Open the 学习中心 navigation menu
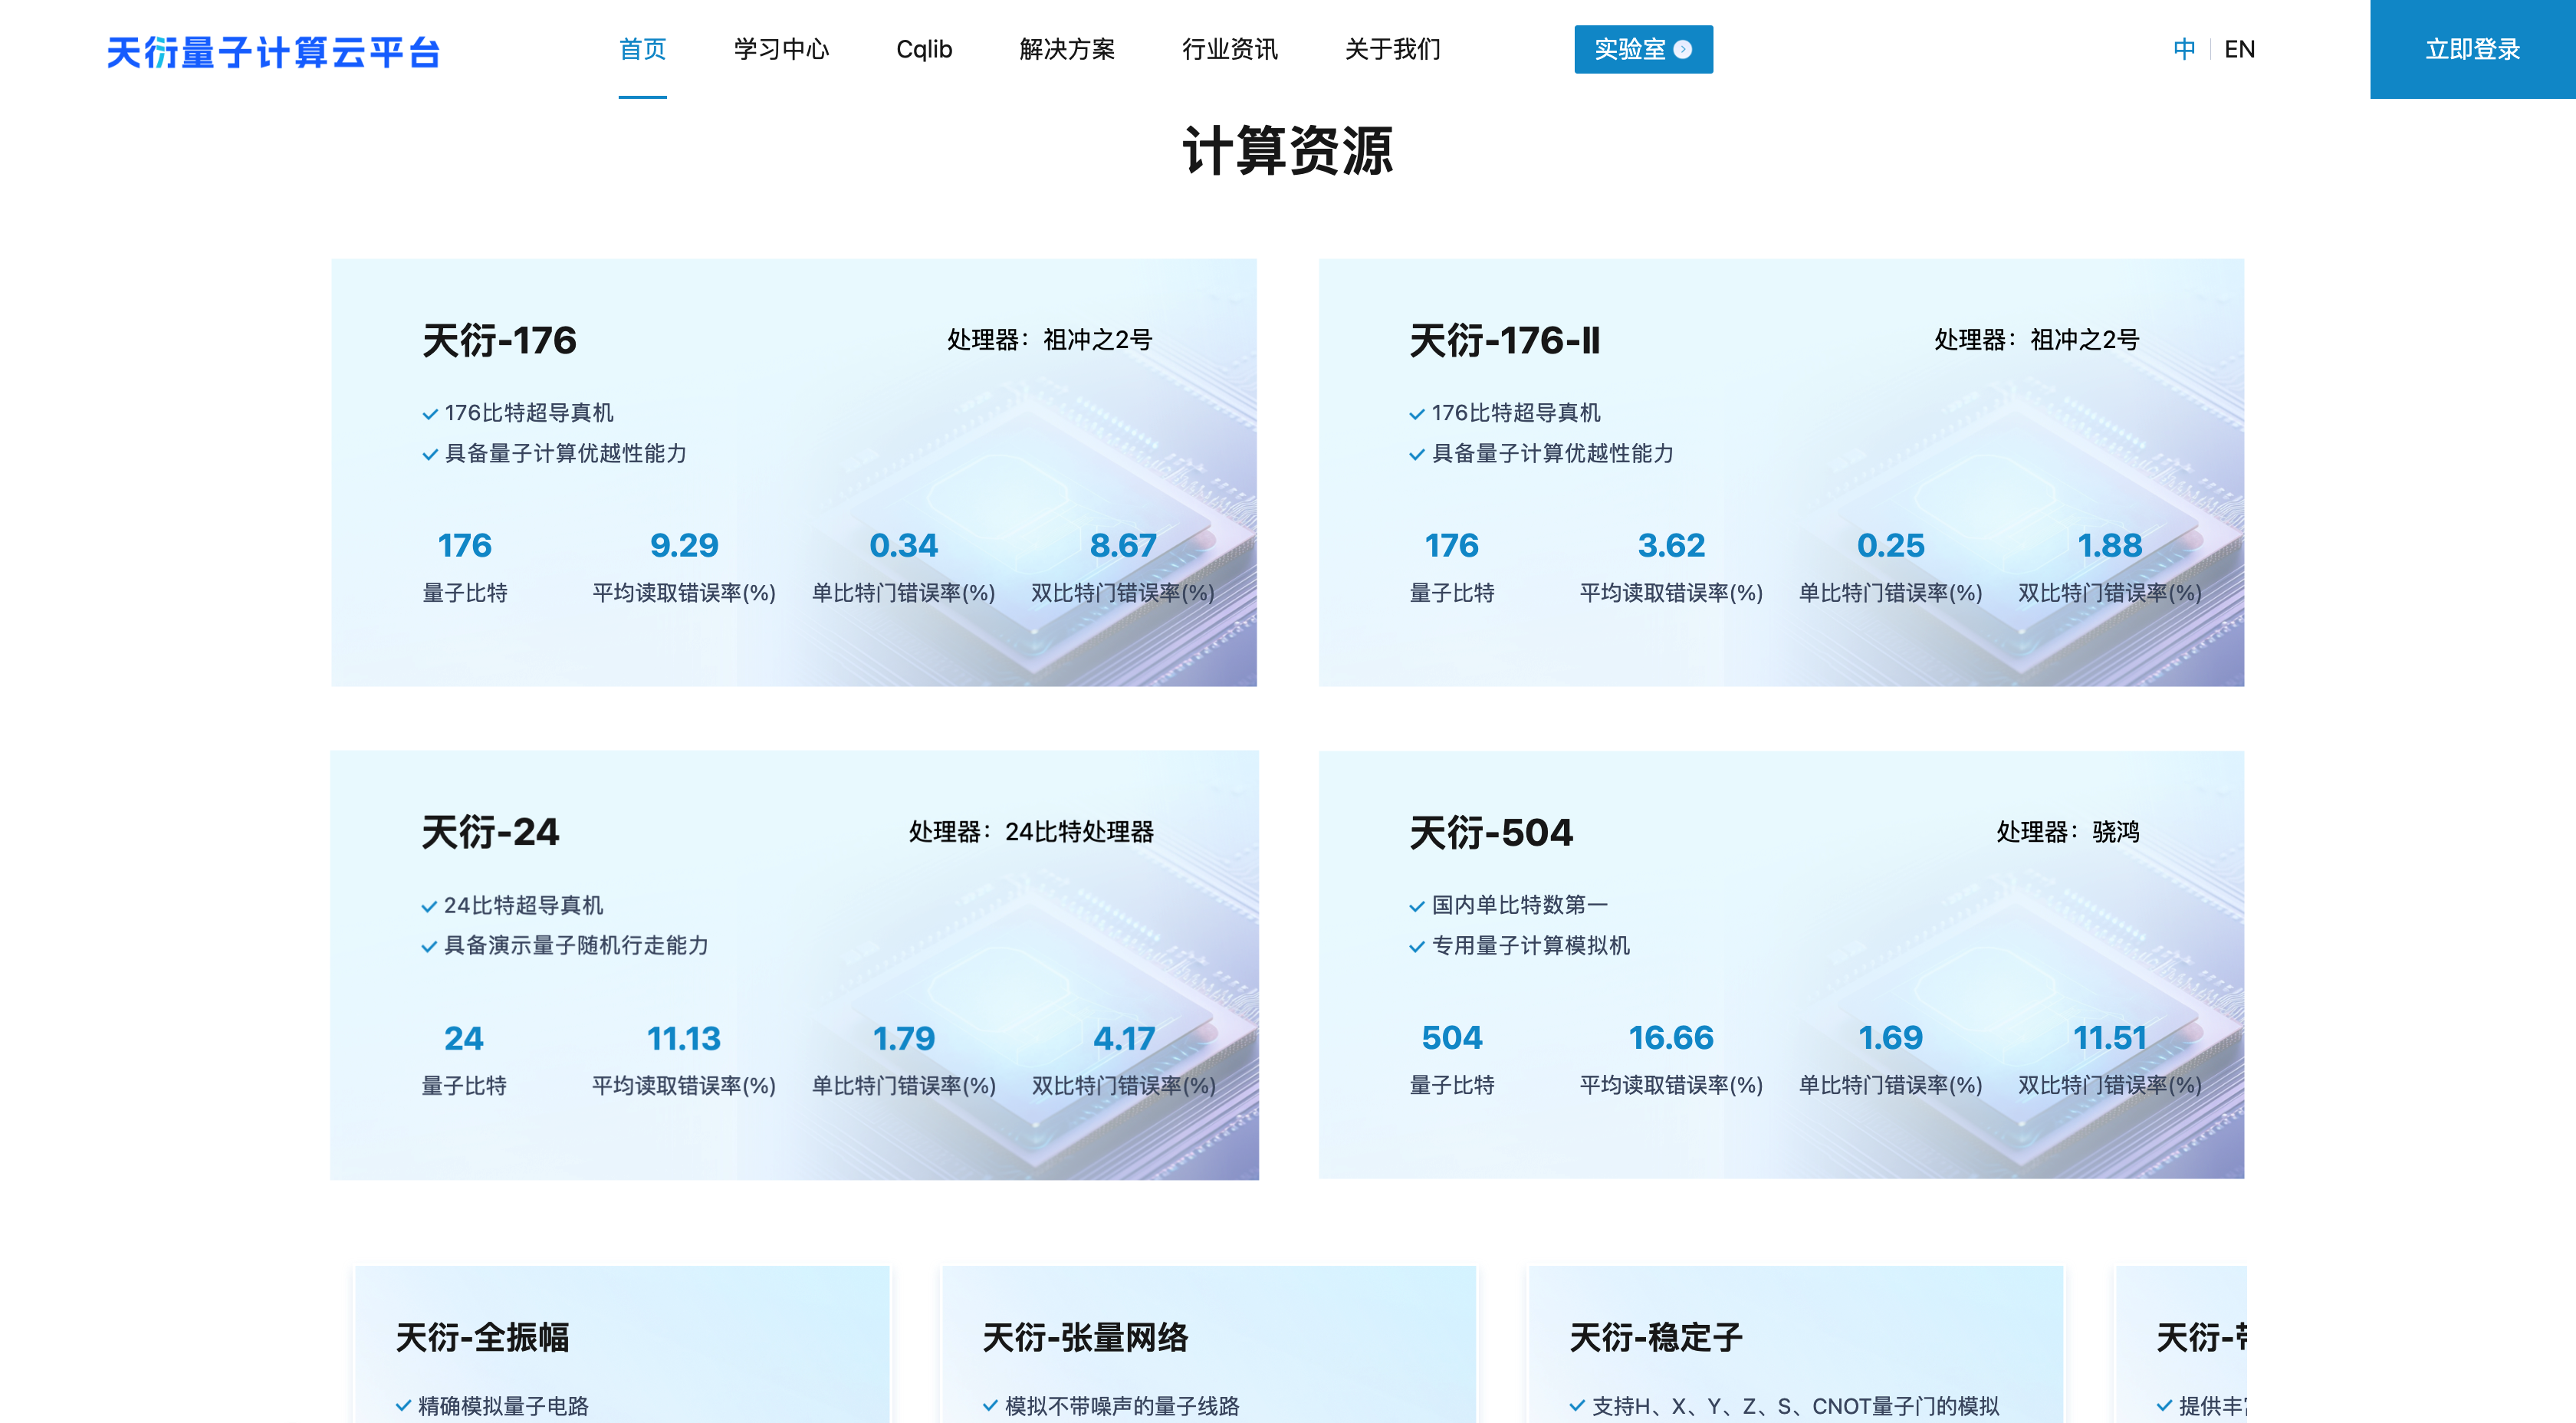2576x1423 pixels. tap(781, 49)
